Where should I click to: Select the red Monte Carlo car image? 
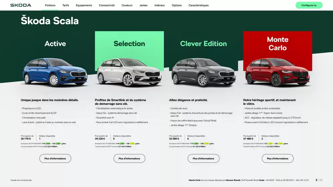coord(277,72)
